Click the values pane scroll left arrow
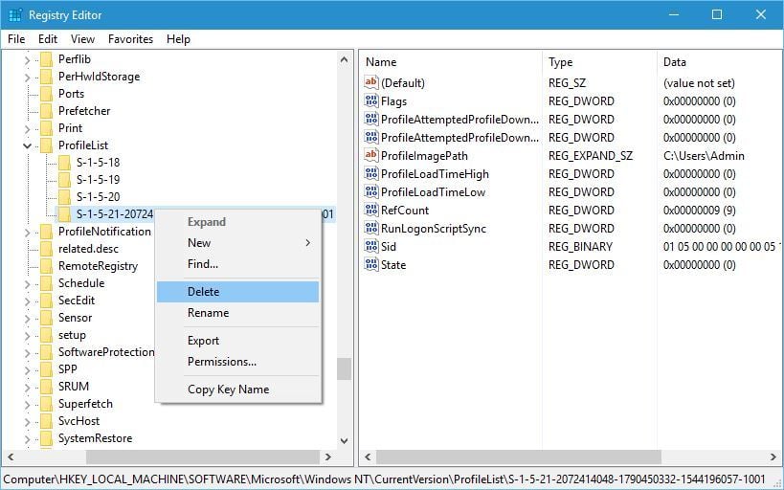784x490 pixels. [368, 457]
